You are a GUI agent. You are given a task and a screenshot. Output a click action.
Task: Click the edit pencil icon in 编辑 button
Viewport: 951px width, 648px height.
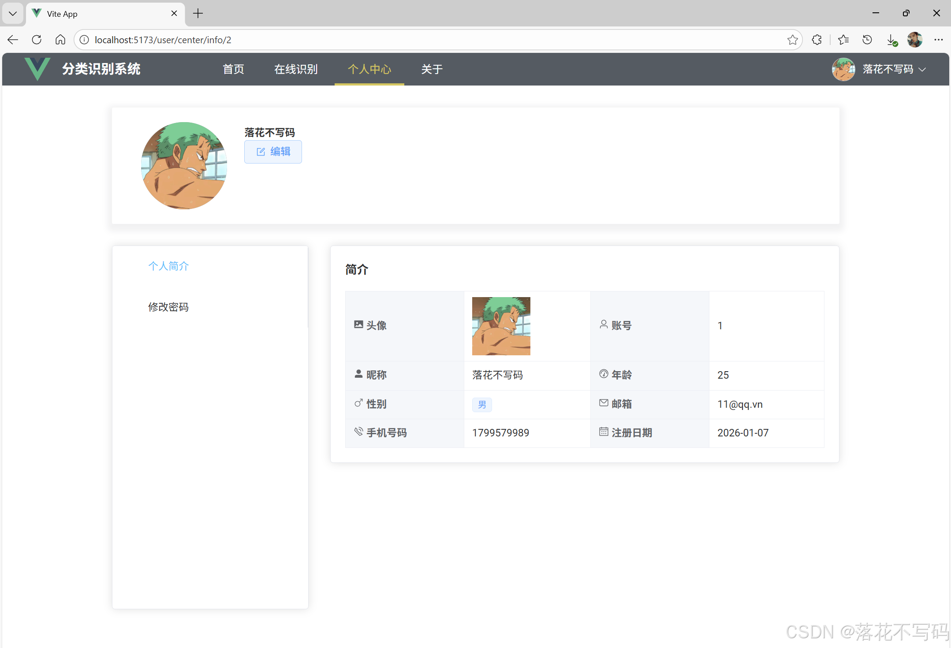tap(261, 152)
